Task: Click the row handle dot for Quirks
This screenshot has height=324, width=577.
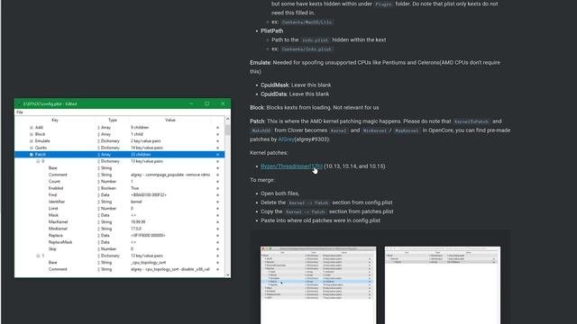Action: click(217, 148)
